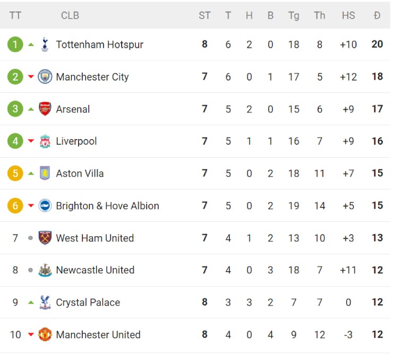Screen dimensions: 393x354
Task: Click the Newcastle United crest
Action: click(x=45, y=270)
